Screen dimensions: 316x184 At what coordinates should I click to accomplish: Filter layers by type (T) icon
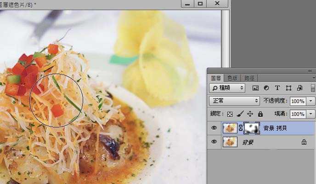click(277, 88)
